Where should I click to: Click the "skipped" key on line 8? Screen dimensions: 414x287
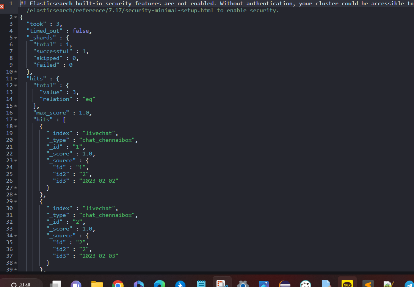(48, 58)
